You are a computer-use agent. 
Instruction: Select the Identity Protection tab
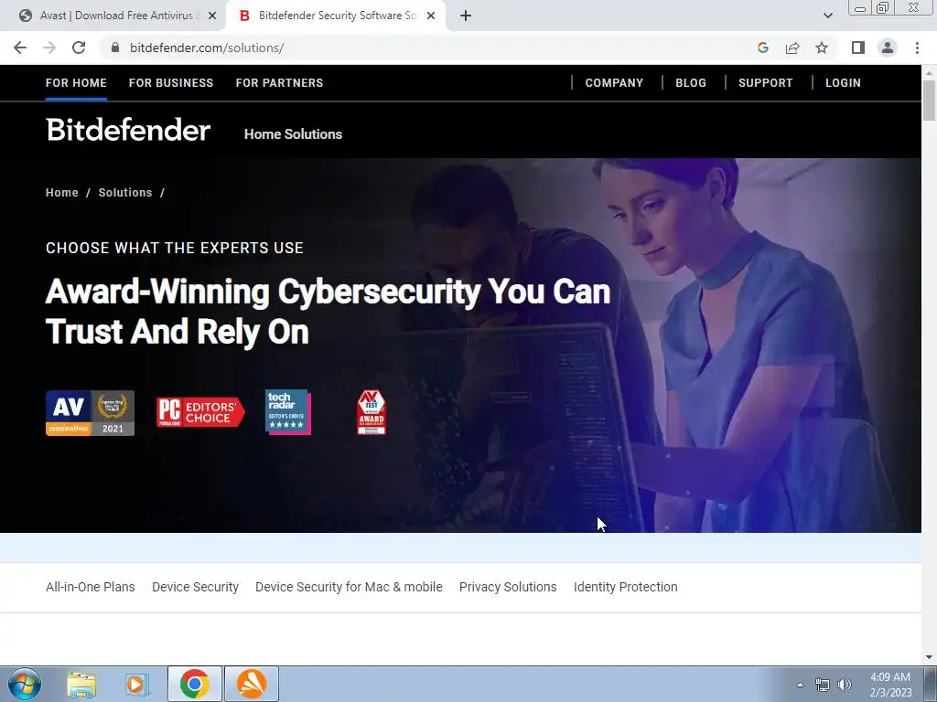point(625,588)
